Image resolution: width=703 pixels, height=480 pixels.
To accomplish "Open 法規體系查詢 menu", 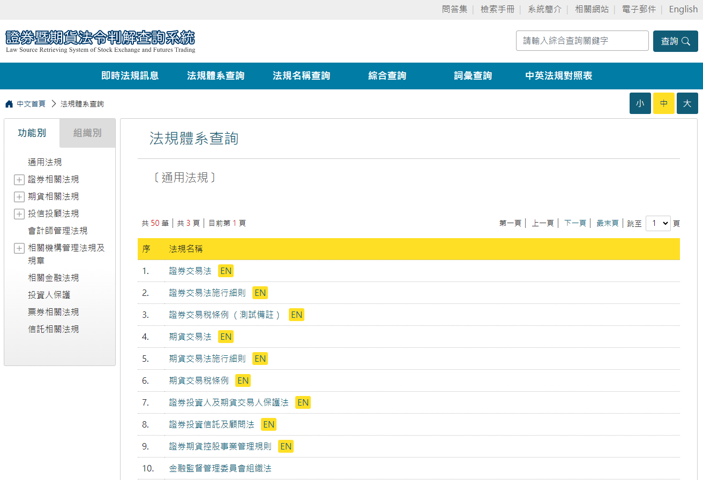I will (216, 76).
